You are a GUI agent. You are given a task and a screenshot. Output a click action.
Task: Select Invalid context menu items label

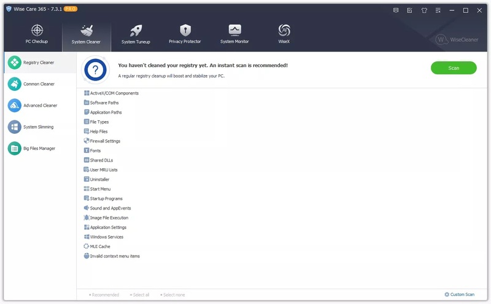(115, 256)
